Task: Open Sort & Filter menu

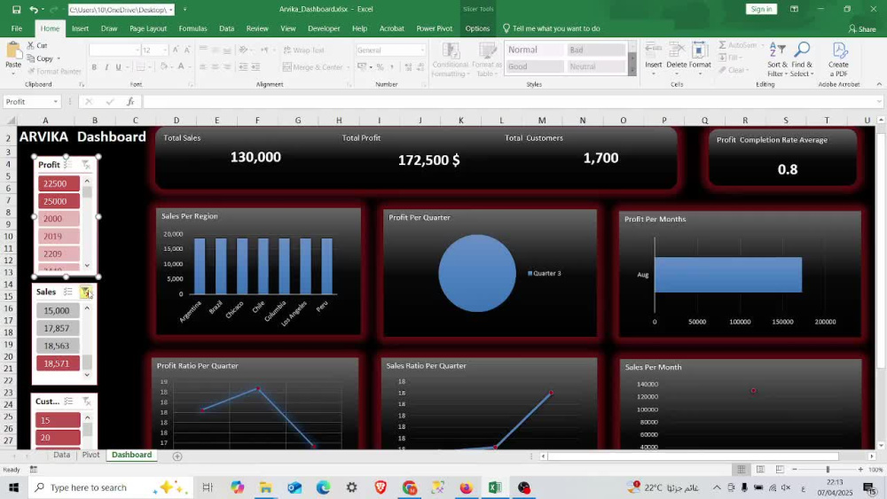Action: [777, 59]
